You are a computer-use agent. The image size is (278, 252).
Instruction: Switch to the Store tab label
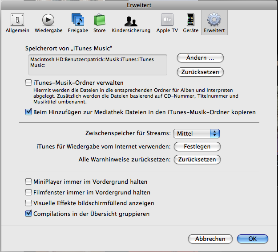[x=100, y=30]
